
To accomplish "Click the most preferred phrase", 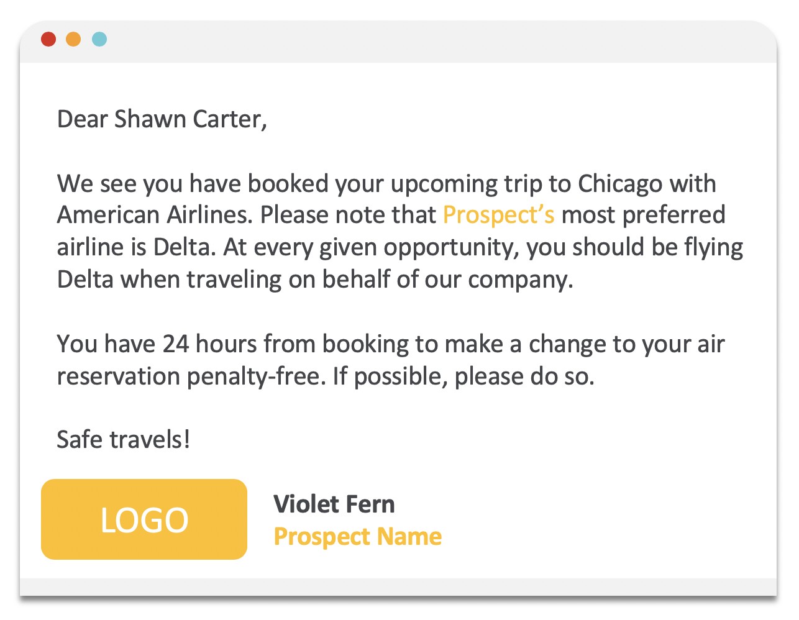I will 643,215.
